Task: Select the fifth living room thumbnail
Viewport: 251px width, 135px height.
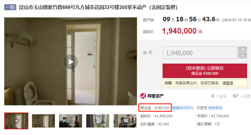Action: [125, 121]
